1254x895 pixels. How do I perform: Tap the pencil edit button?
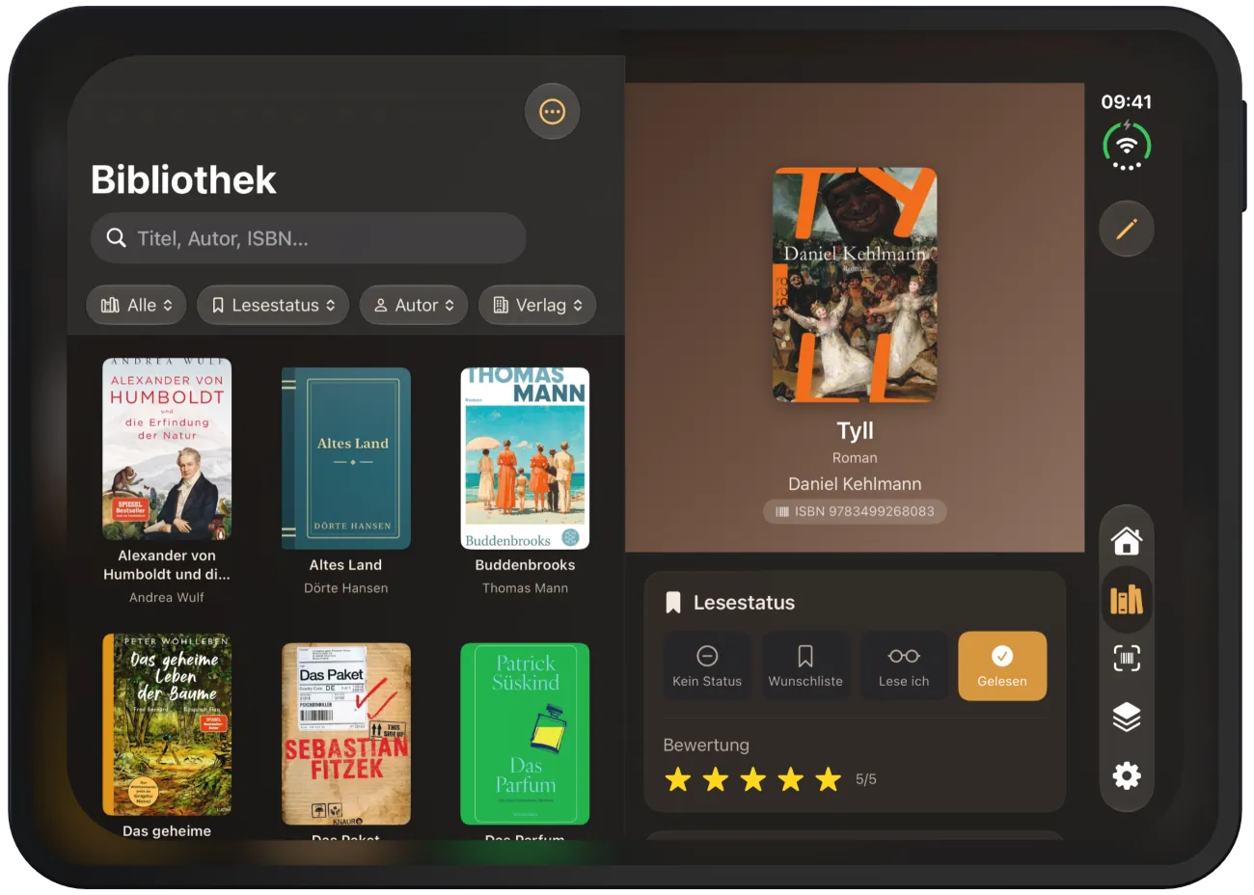click(1127, 230)
